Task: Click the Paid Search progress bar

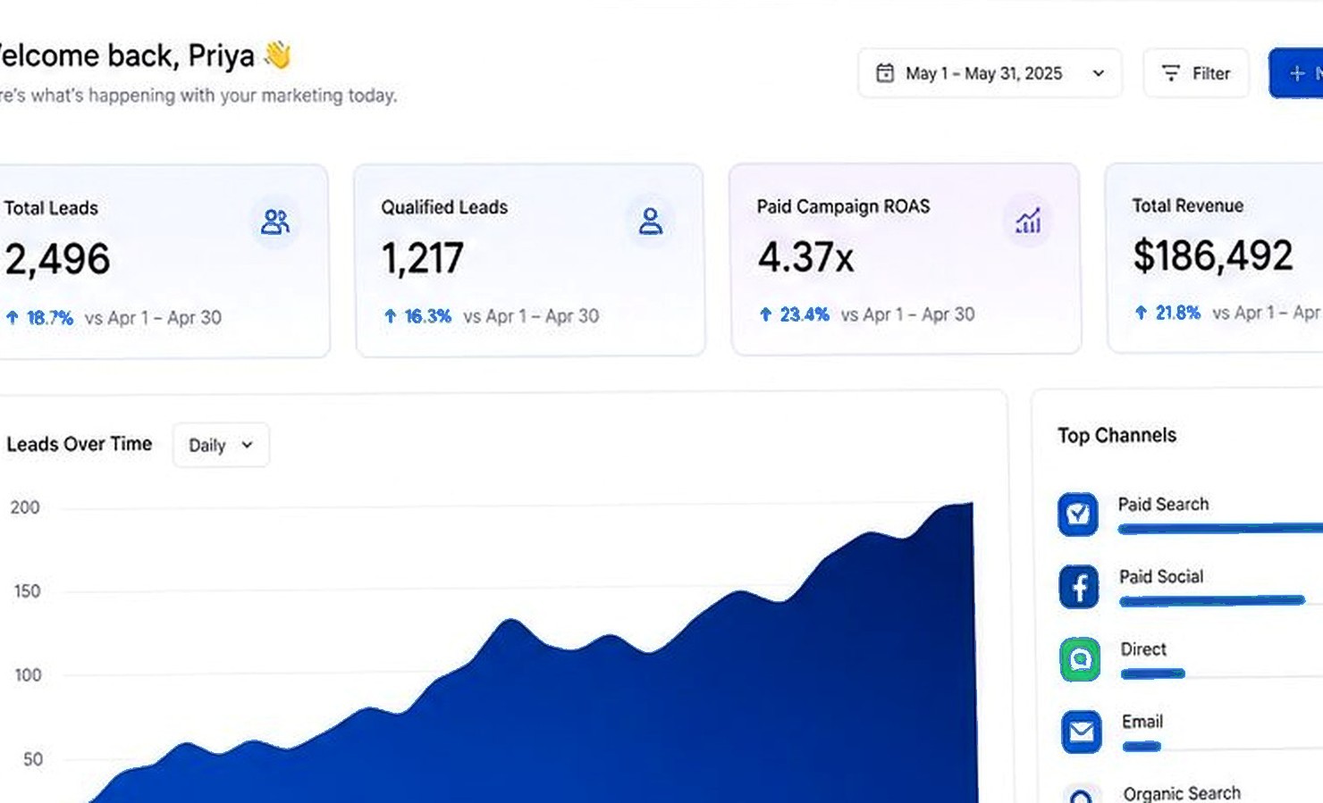Action: click(1220, 529)
